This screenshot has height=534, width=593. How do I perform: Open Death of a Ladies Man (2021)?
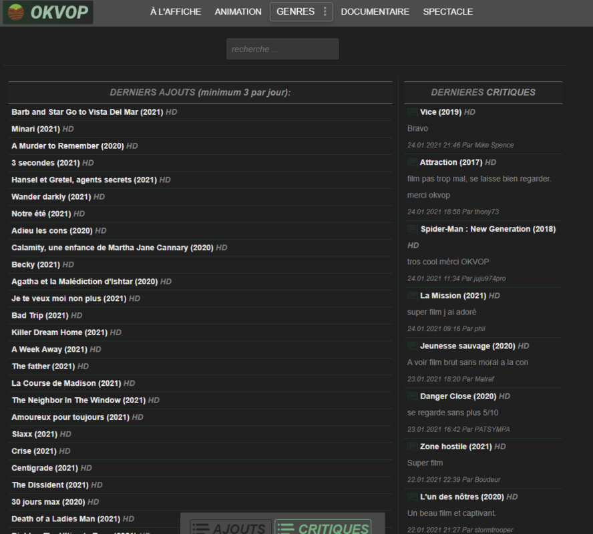coord(66,519)
